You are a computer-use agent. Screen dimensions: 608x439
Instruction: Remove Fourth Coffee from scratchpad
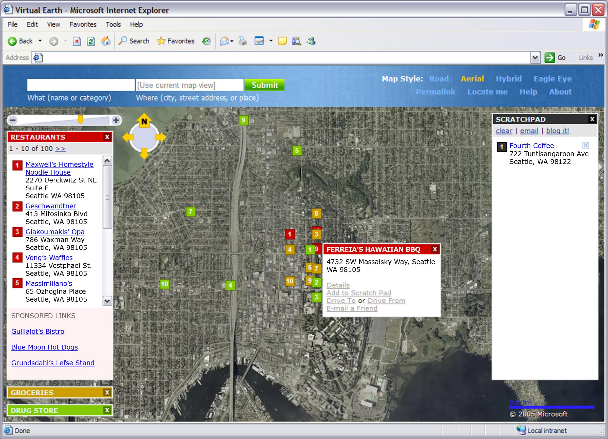[586, 145]
